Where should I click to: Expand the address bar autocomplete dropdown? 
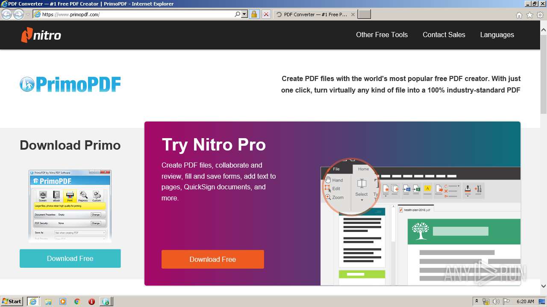coord(244,14)
